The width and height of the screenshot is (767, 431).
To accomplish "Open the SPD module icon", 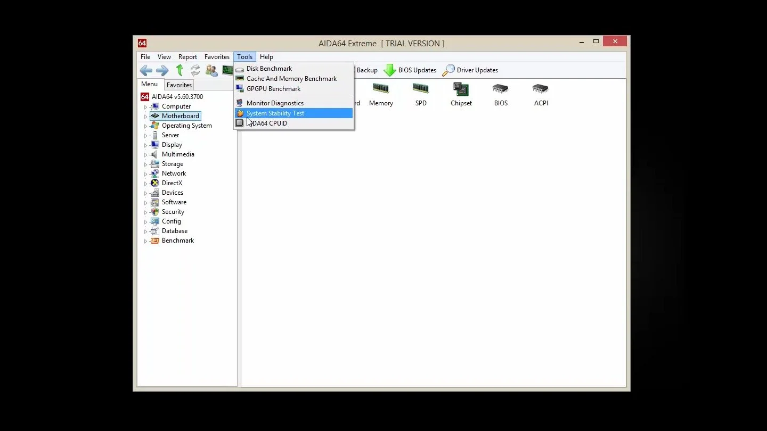I will tap(421, 88).
